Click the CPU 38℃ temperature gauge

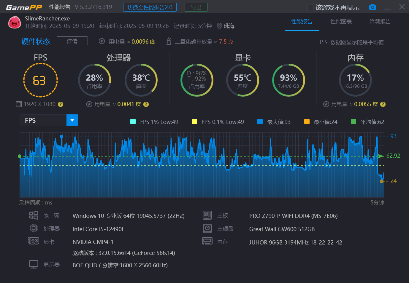pyautogui.click(x=141, y=80)
